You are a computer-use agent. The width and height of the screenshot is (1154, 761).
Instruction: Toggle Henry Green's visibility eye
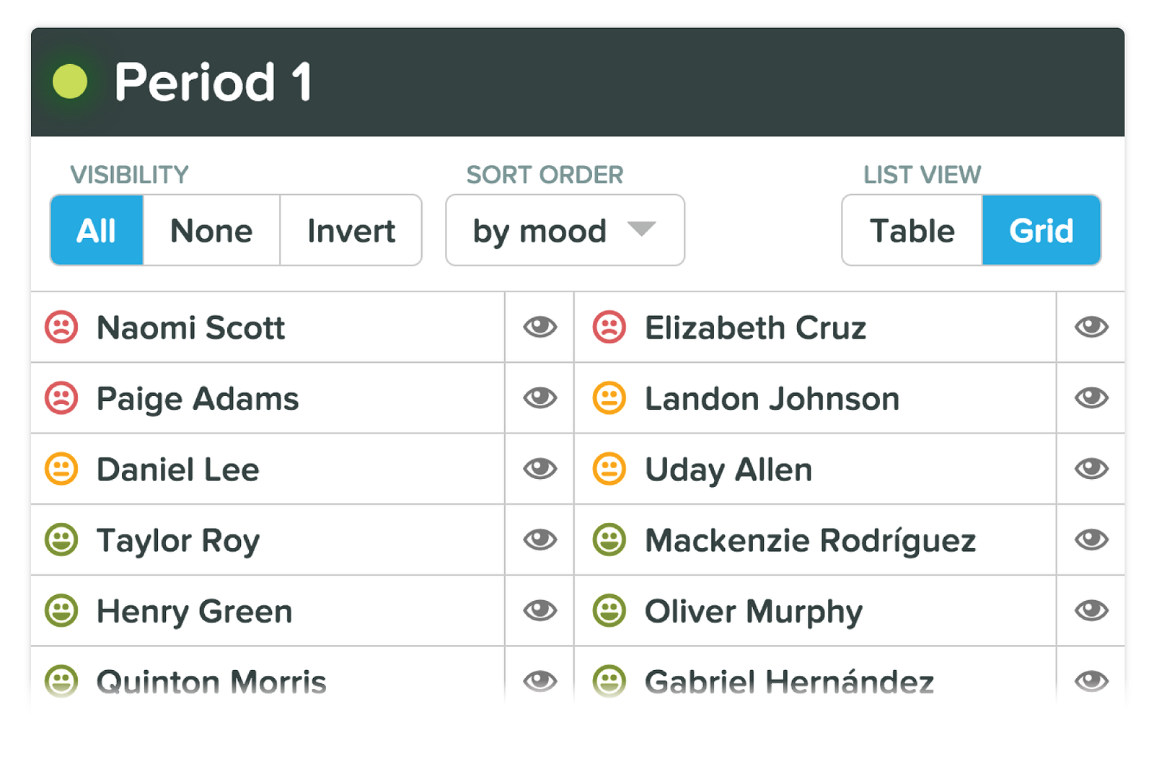tap(540, 610)
